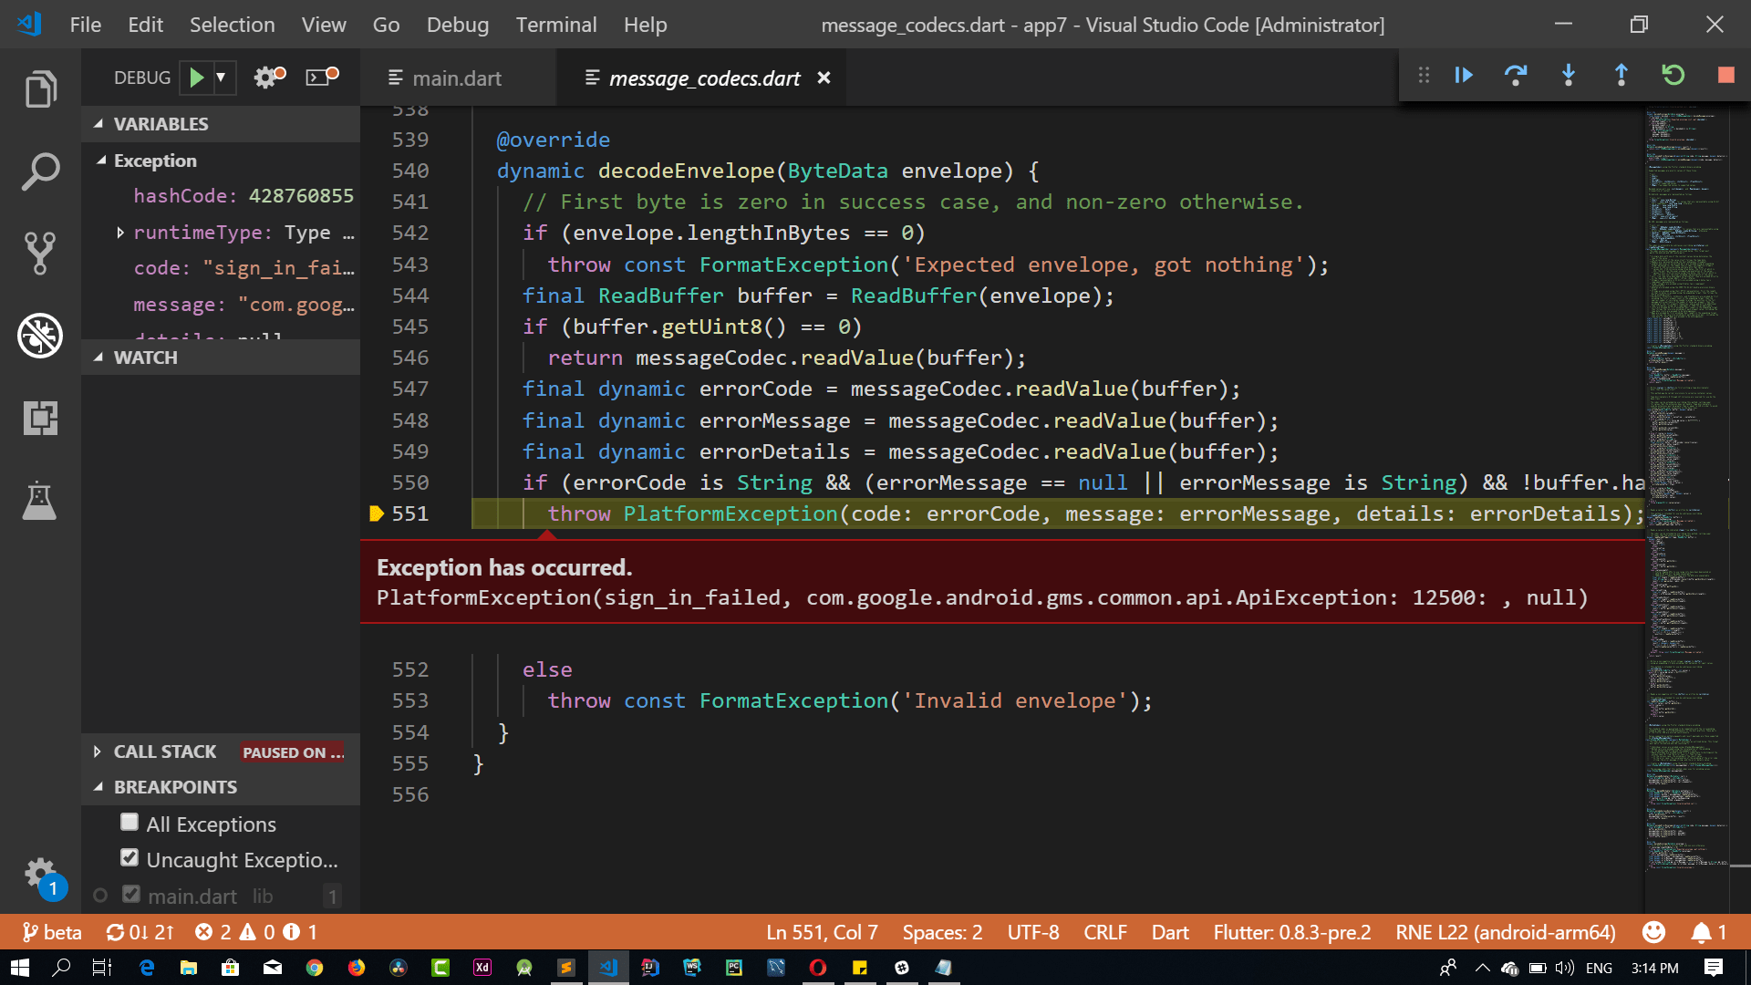Screen dimensions: 1751x985
Task: Open the Extensions view
Action: (x=40, y=418)
